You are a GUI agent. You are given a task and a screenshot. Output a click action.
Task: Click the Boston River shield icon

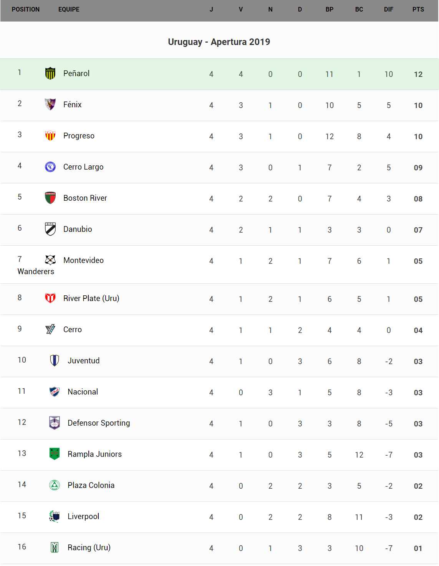(x=50, y=198)
